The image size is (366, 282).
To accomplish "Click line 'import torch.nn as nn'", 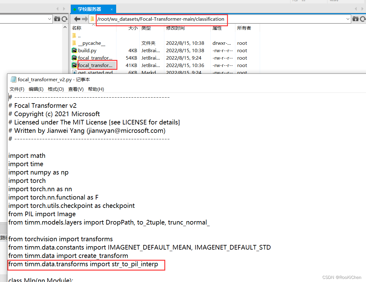I will (40, 189).
